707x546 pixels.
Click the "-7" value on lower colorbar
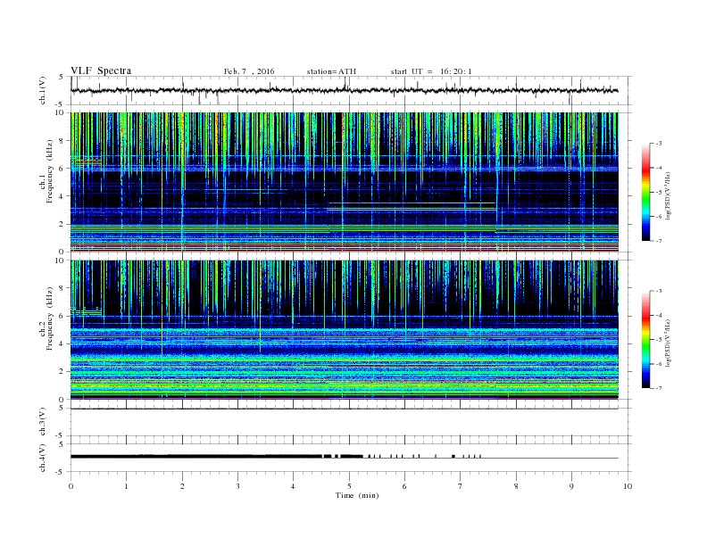coord(658,388)
